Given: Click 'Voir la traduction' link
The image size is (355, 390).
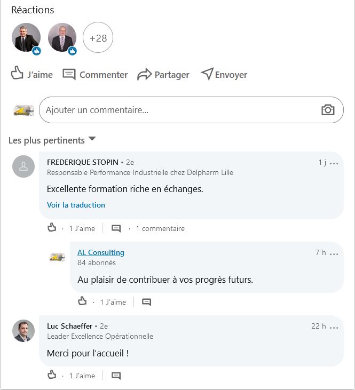Looking at the screenshot, I should pos(76,205).
